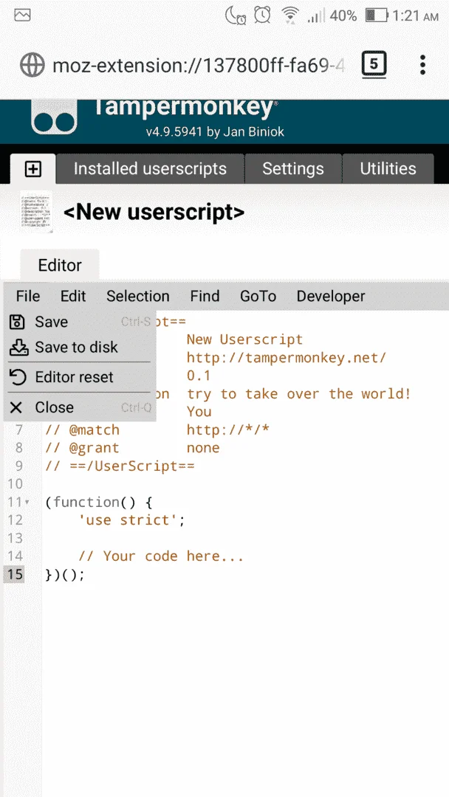This screenshot has height=797, width=449.
Task: Click the userscript thumbnail icon
Action: pyautogui.click(x=37, y=212)
